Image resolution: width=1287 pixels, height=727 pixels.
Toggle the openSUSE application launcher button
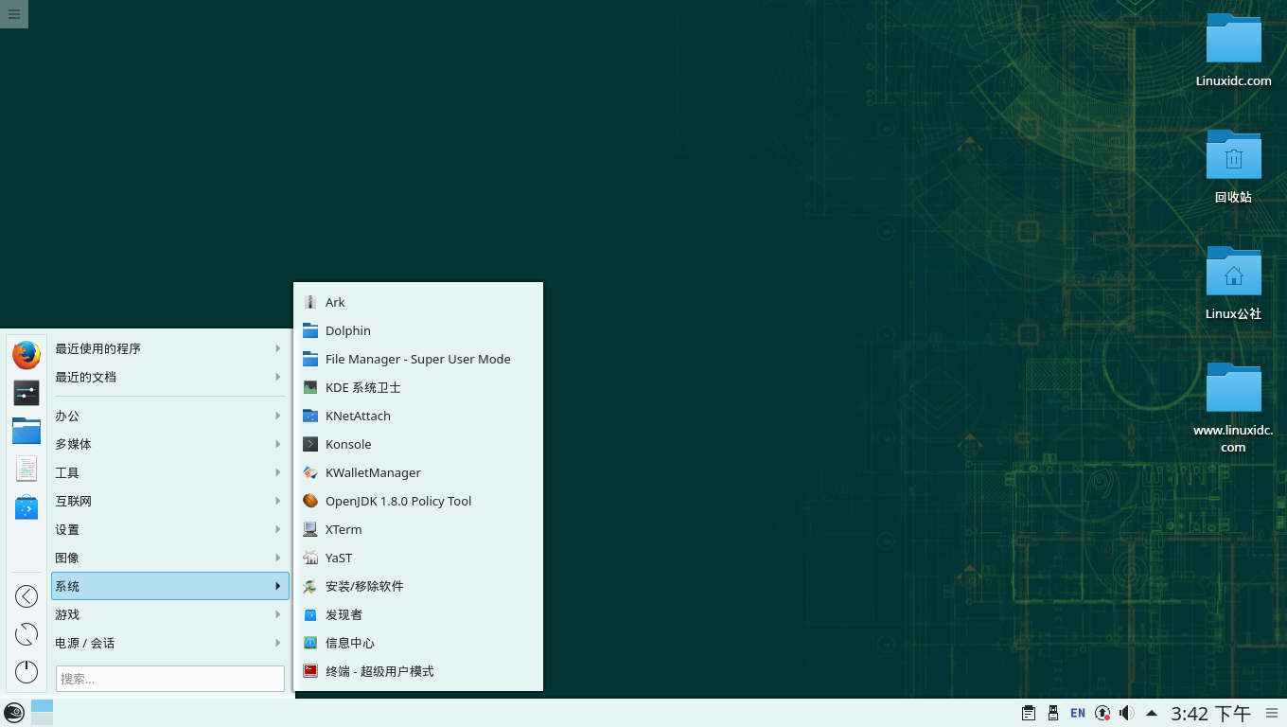click(13, 713)
